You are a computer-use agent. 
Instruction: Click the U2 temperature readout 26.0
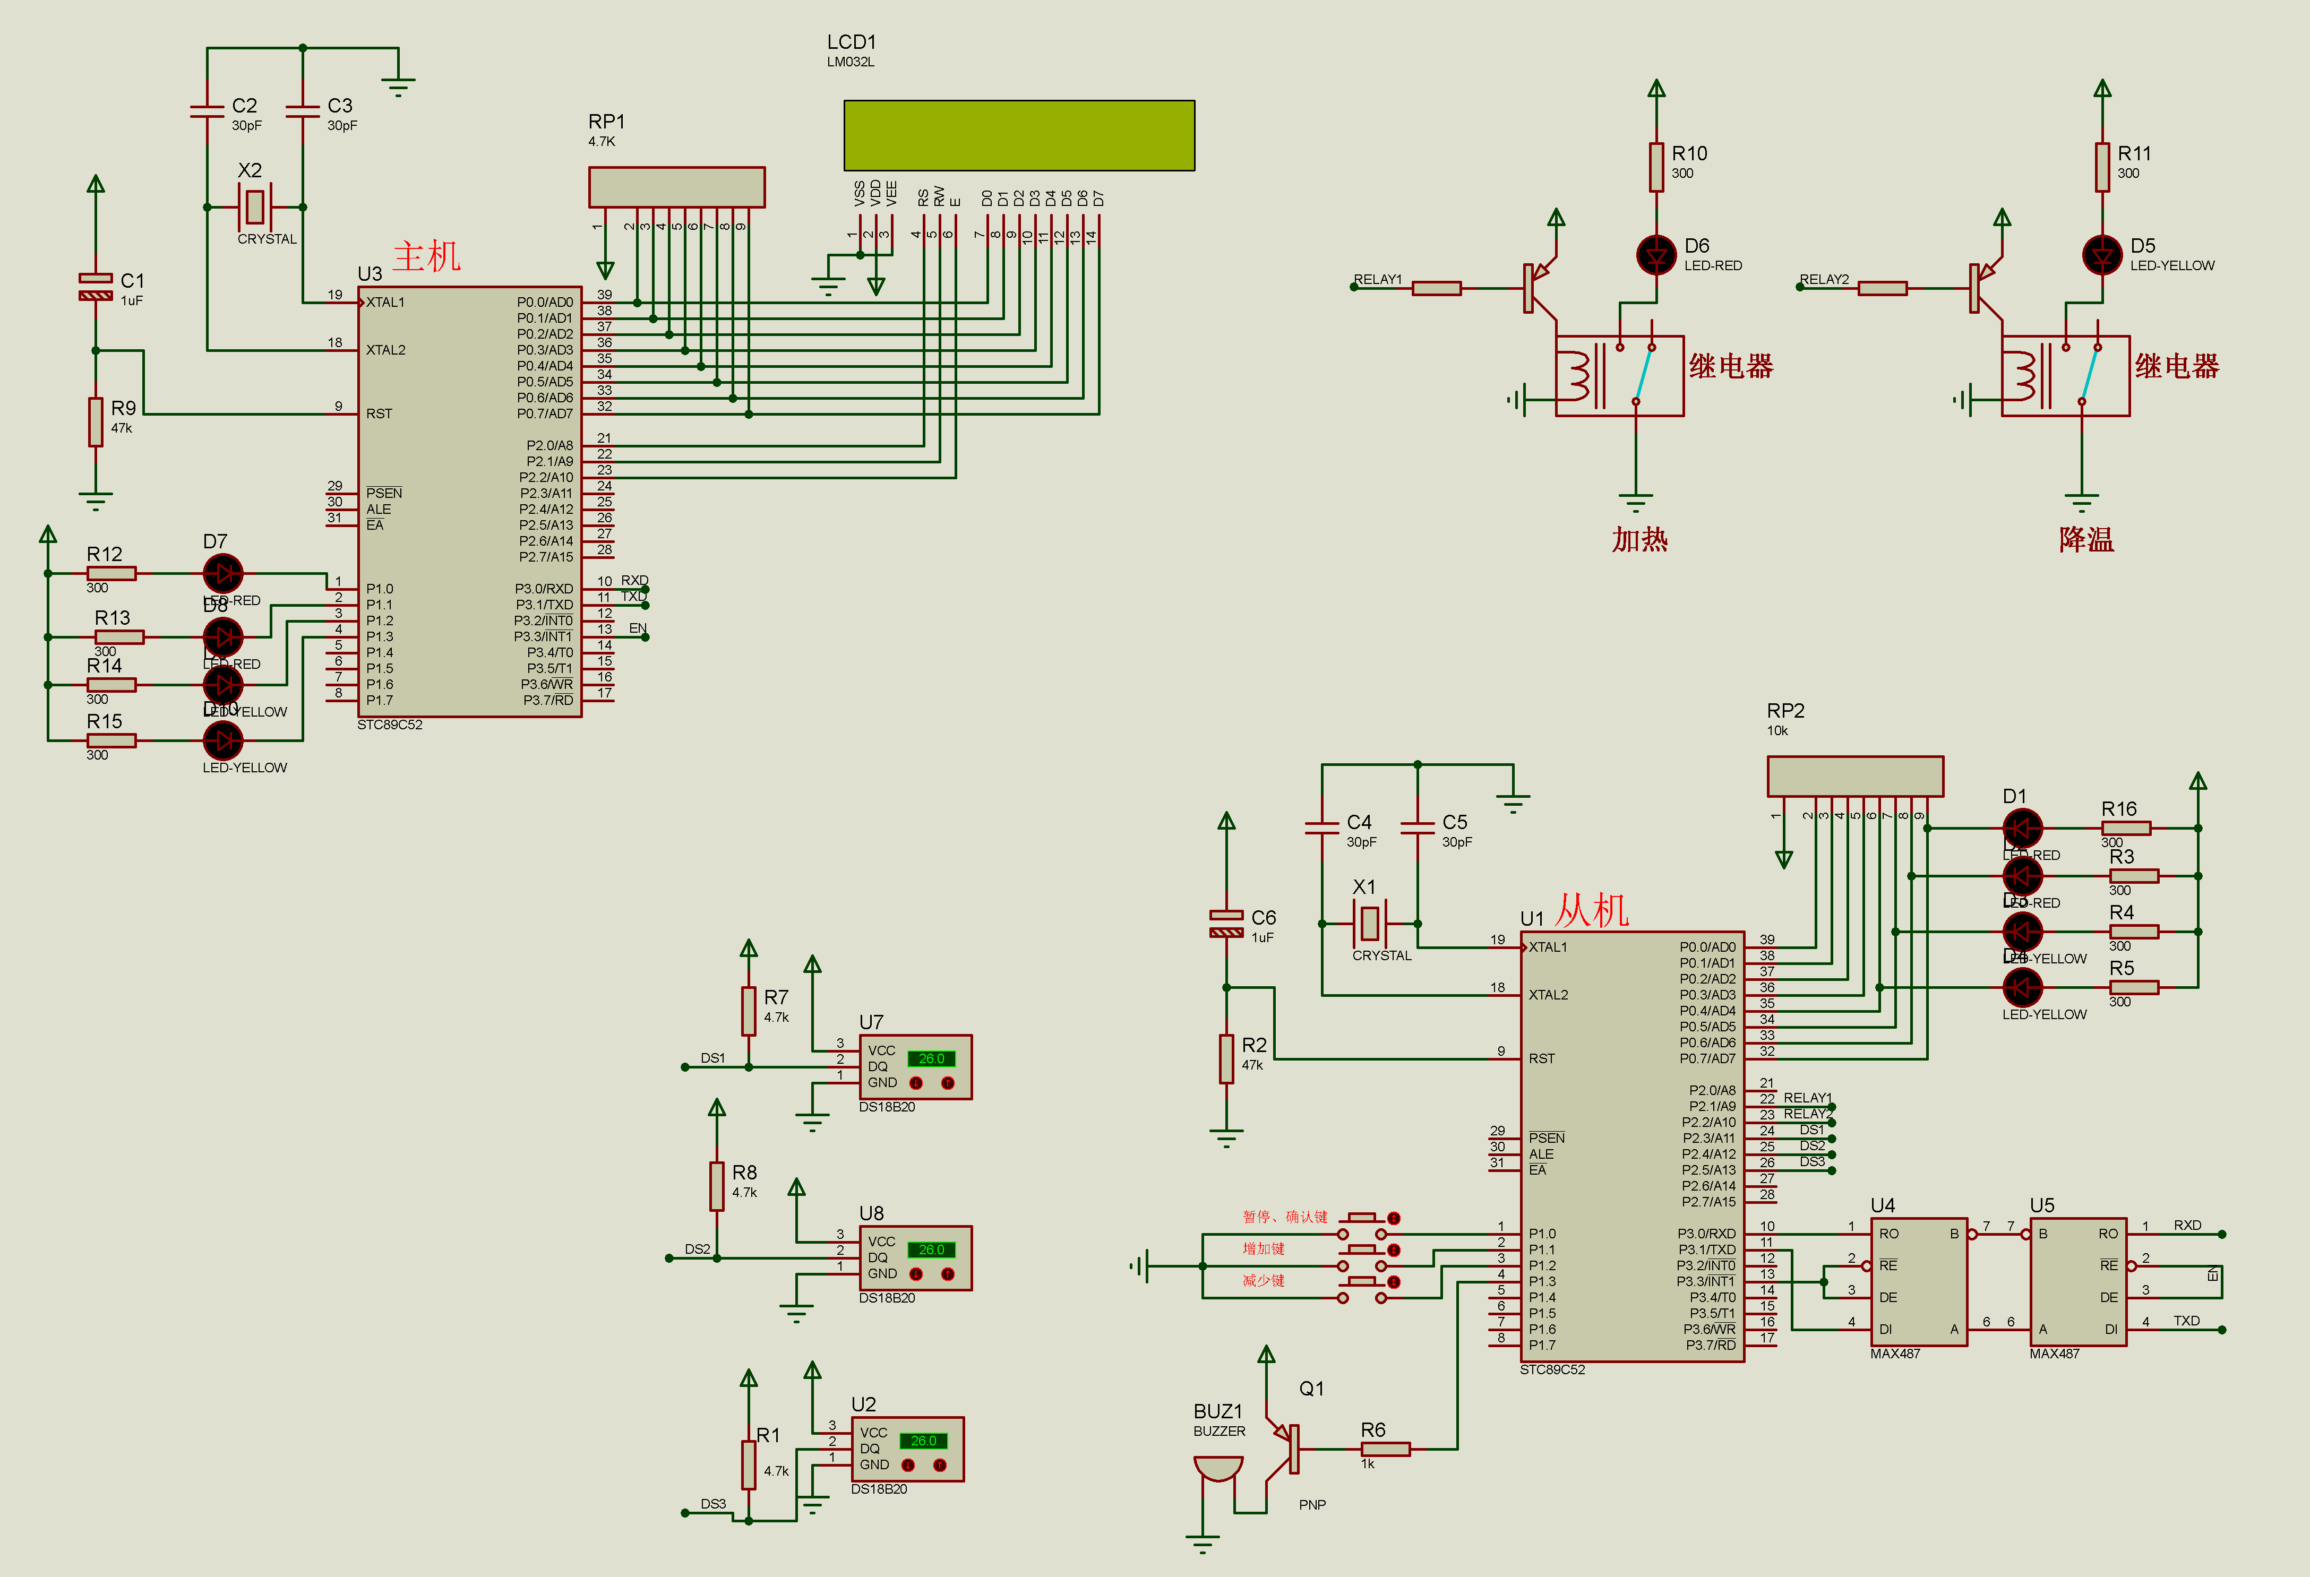pos(923,1441)
